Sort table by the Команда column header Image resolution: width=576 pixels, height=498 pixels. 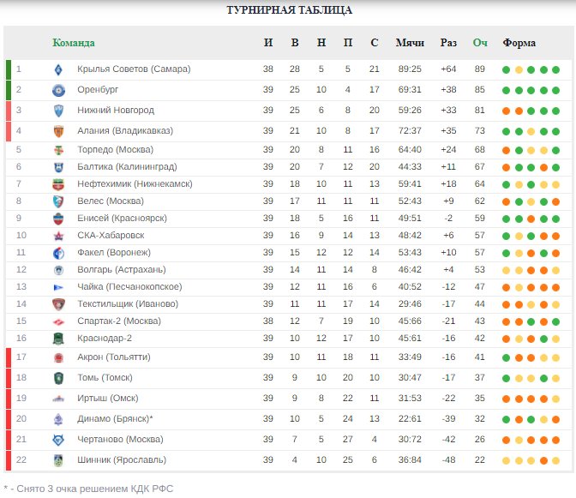point(74,43)
